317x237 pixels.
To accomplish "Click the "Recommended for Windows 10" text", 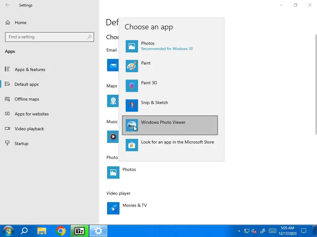I will [x=167, y=48].
